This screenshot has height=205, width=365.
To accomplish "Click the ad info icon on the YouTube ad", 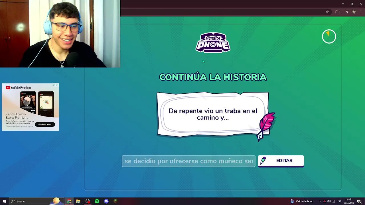I will coord(54,85).
